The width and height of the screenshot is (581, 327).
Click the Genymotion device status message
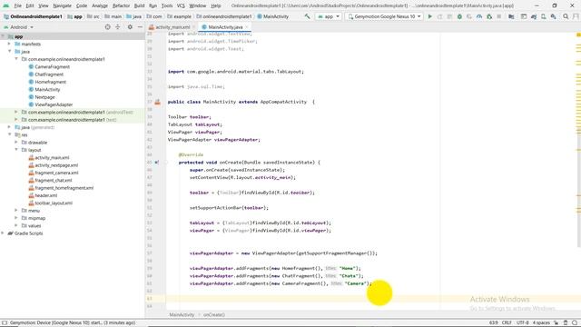coord(73,323)
